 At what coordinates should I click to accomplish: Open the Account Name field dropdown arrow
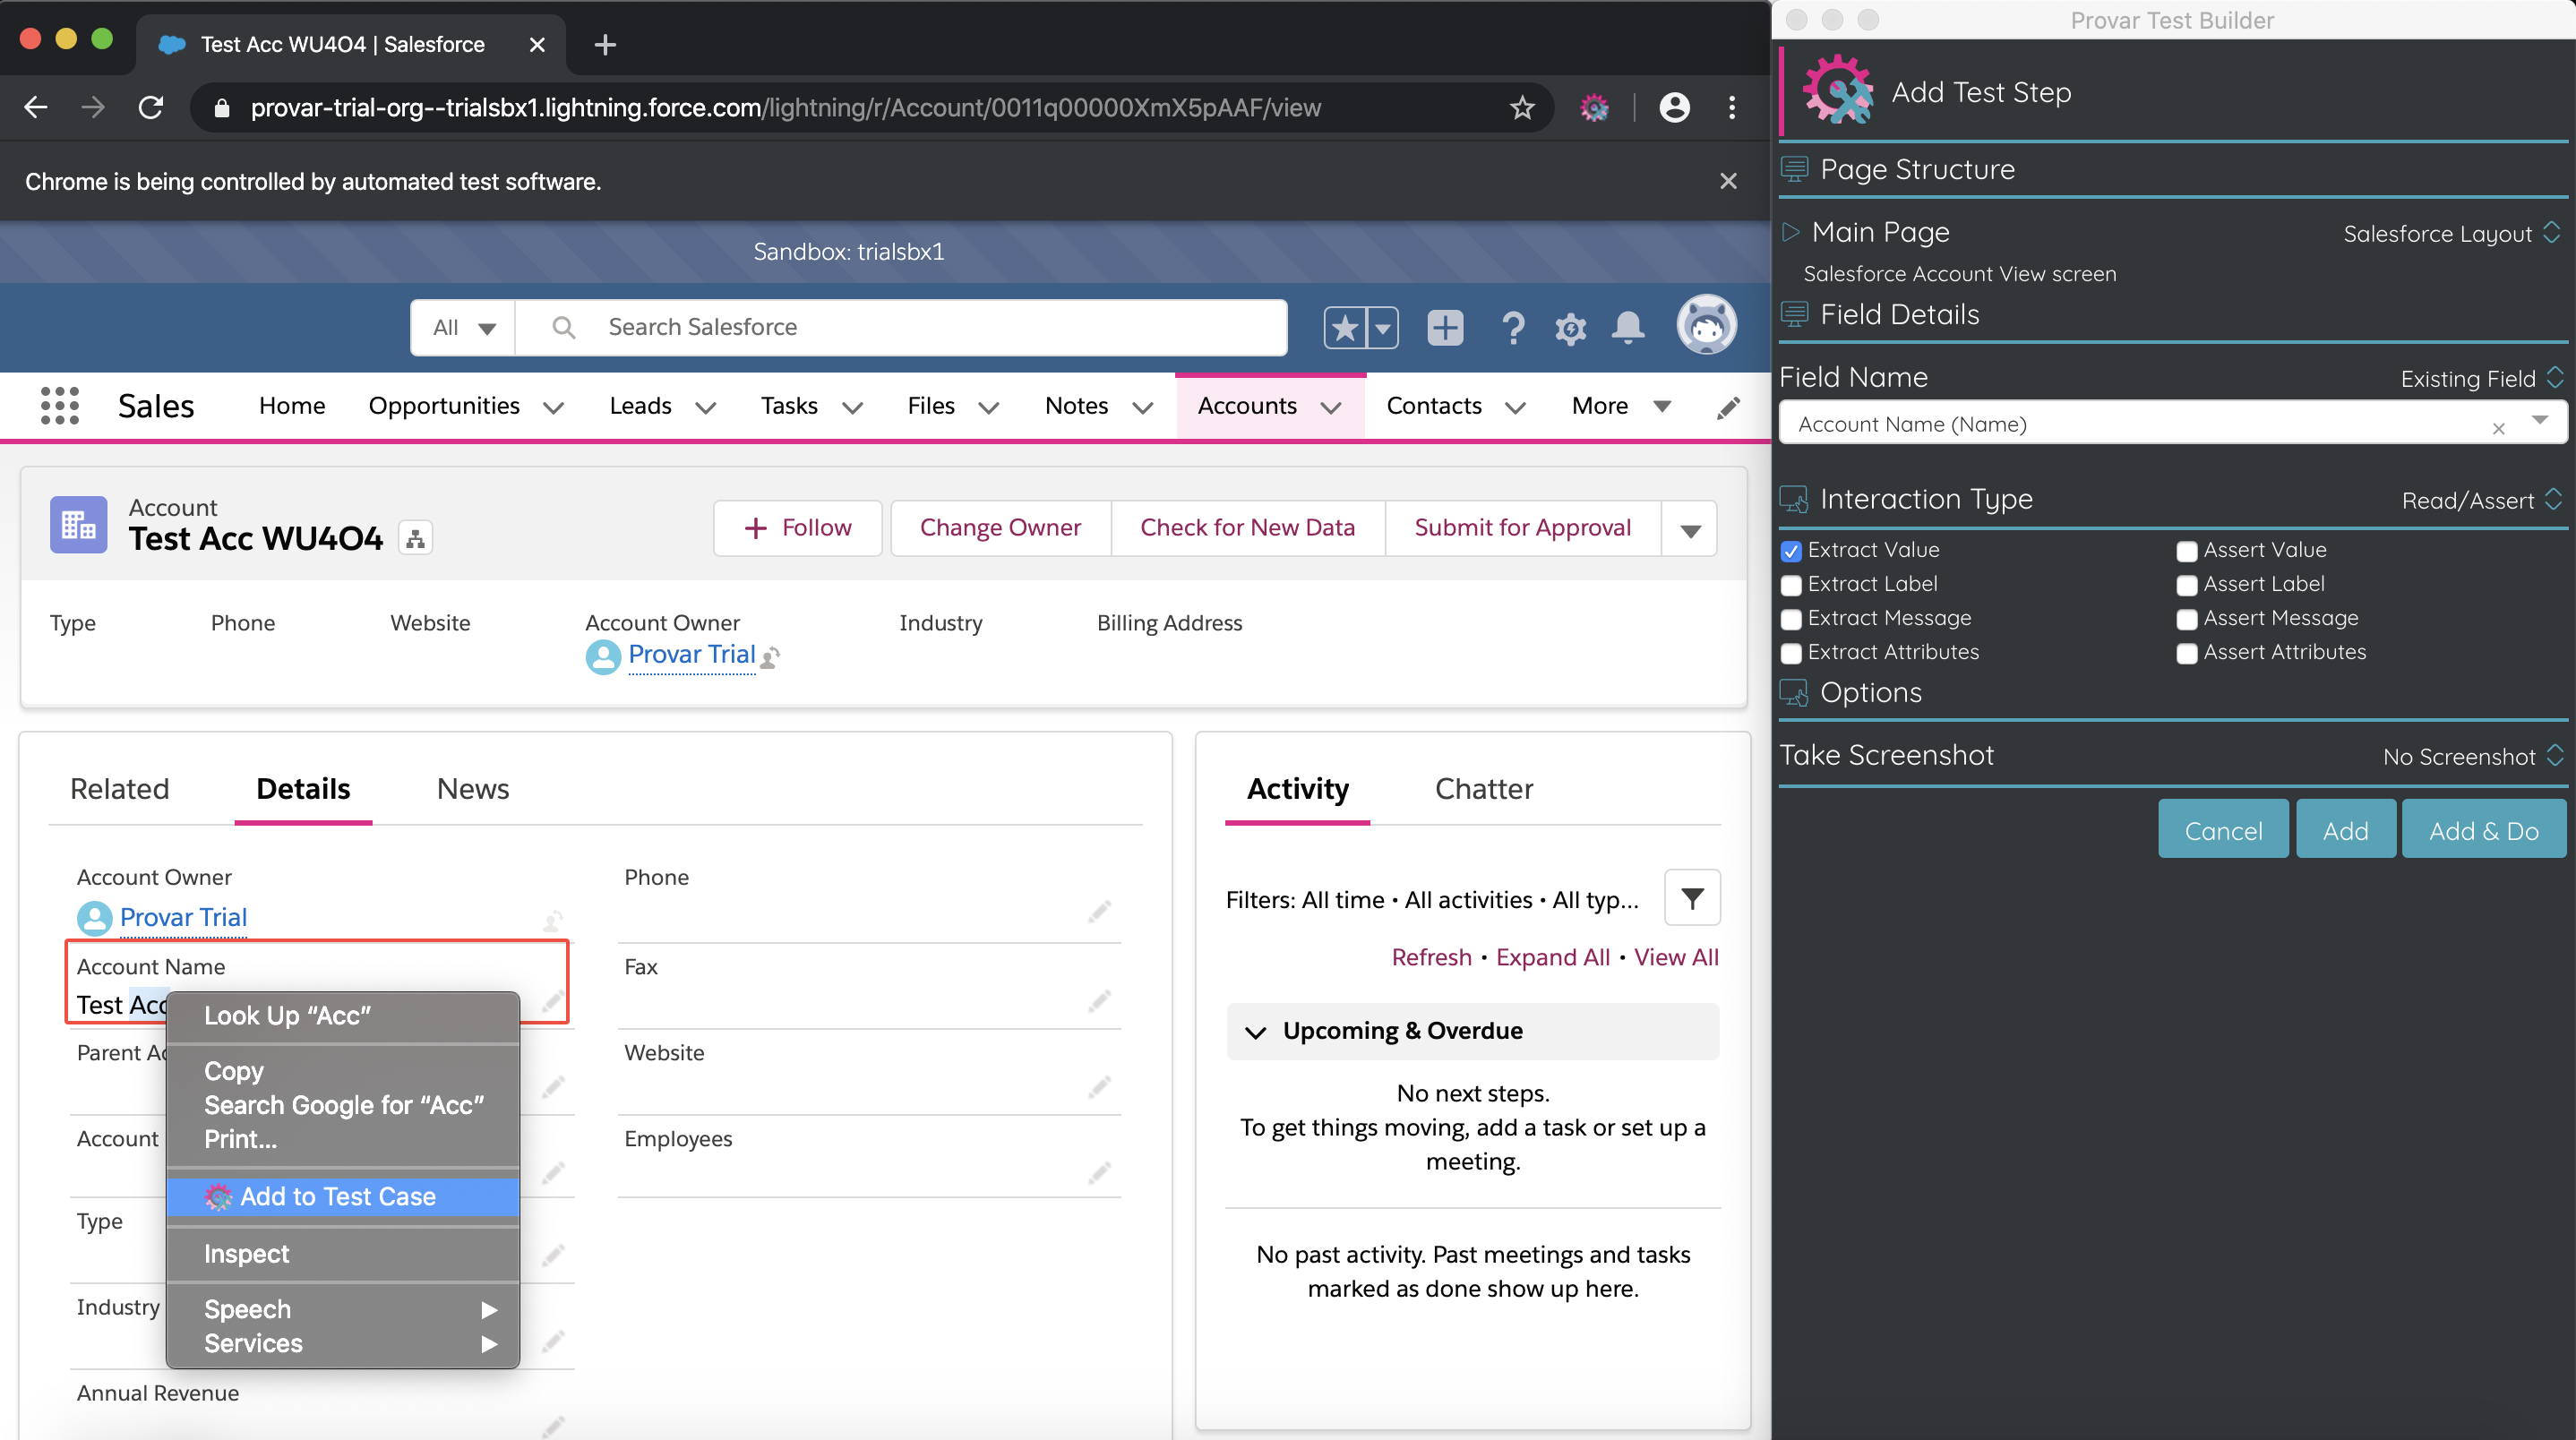pyautogui.click(x=2540, y=421)
